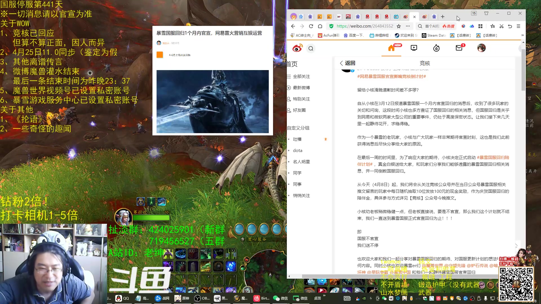
Task: Open the browser hamburger menu
Action: [x=518, y=26]
